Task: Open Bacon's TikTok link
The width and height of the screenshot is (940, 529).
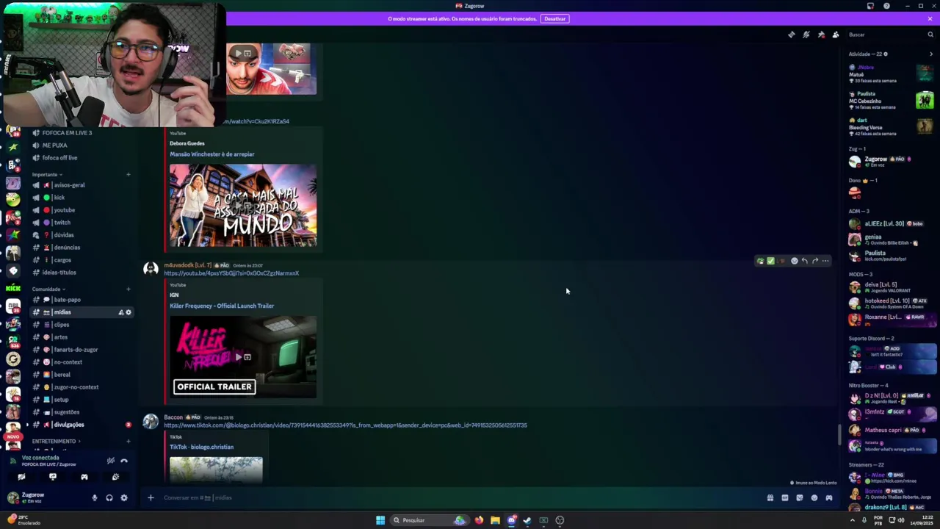Action: click(345, 425)
